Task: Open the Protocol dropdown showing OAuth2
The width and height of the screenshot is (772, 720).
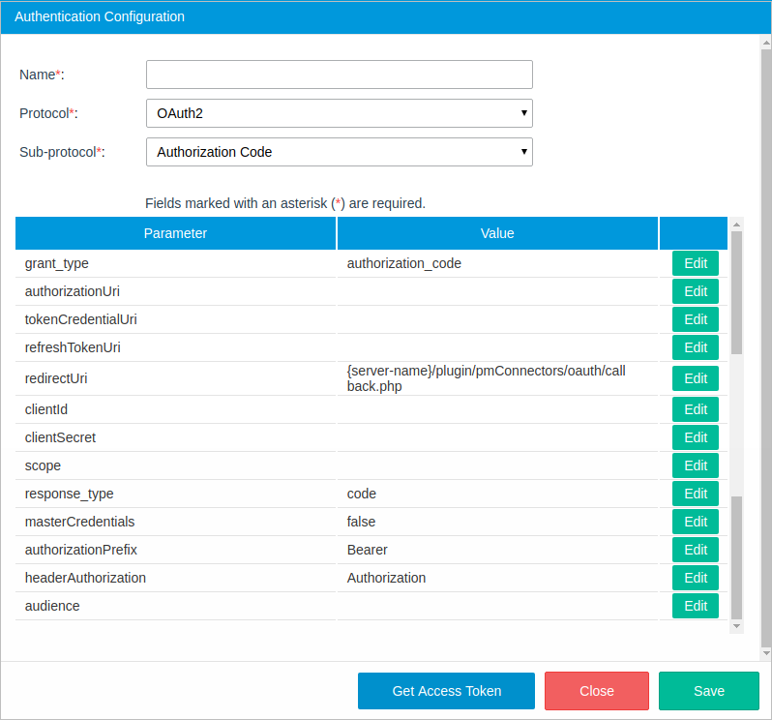Action: pos(339,113)
